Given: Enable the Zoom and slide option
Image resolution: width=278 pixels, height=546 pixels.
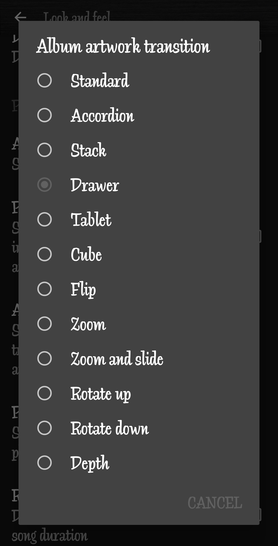Looking at the screenshot, I should click(x=45, y=359).
